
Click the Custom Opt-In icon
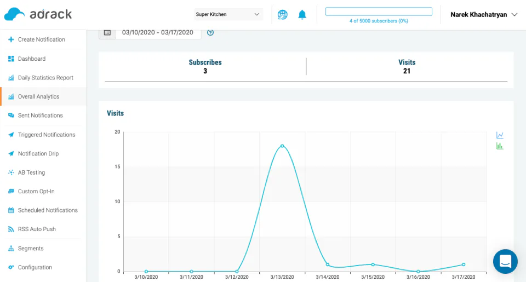coord(11,191)
